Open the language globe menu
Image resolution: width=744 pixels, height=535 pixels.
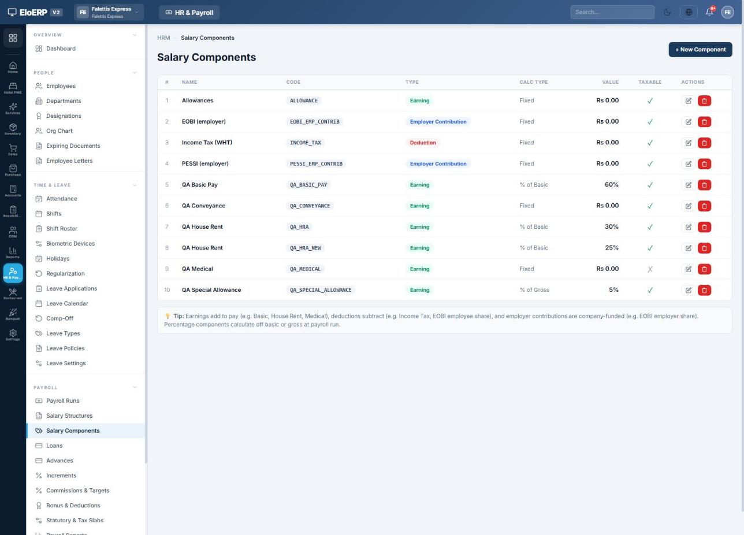689,12
